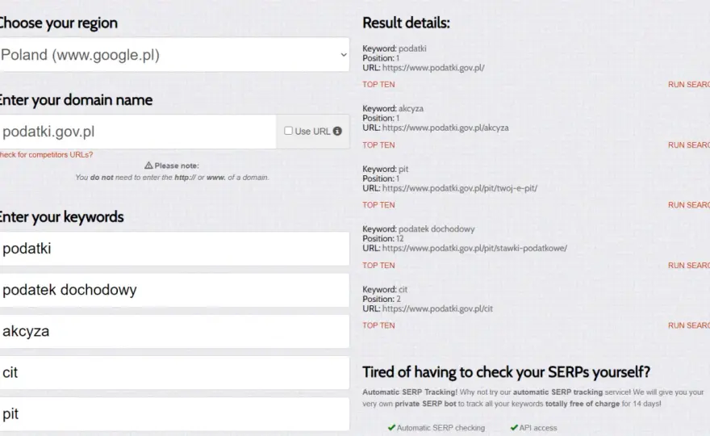Open the podatki.gov.pl/pit/twoj-e-pit/ result URL

pos(460,188)
